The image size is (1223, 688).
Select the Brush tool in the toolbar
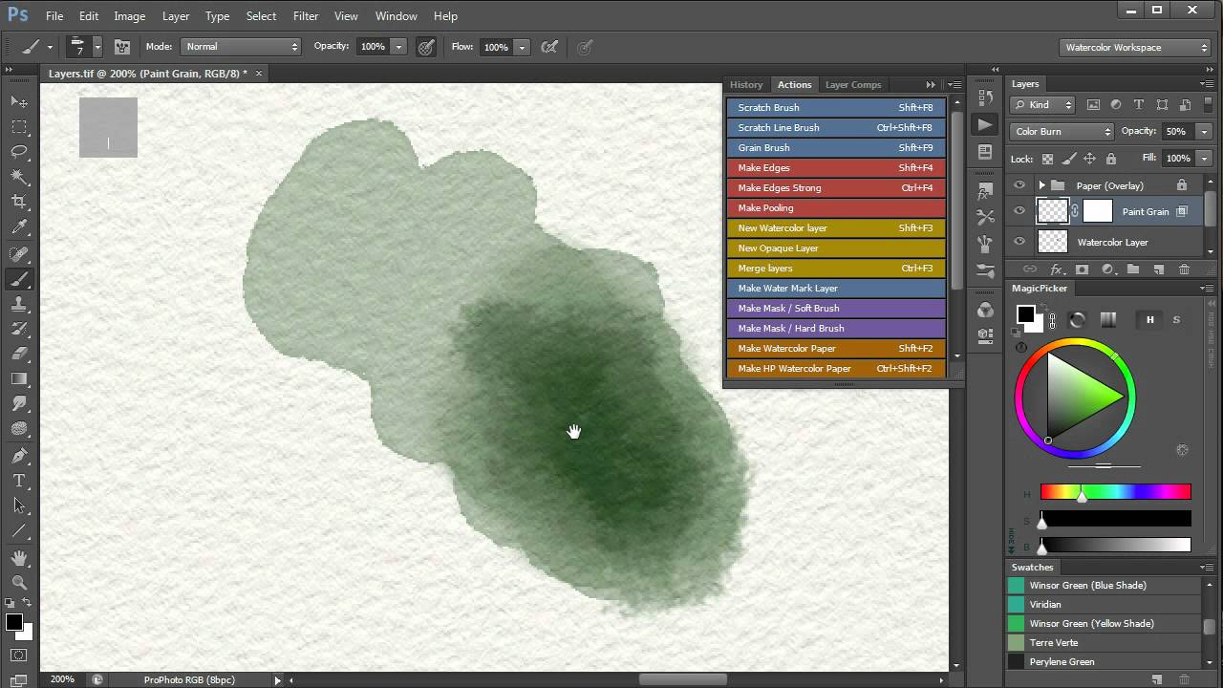tap(19, 279)
